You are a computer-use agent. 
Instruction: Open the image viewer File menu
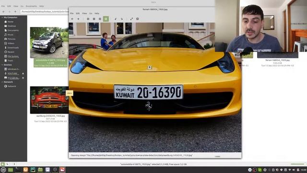click(72, 13)
